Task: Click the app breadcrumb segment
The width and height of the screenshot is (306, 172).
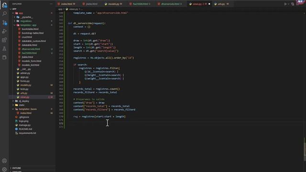Action: pos(60,9)
